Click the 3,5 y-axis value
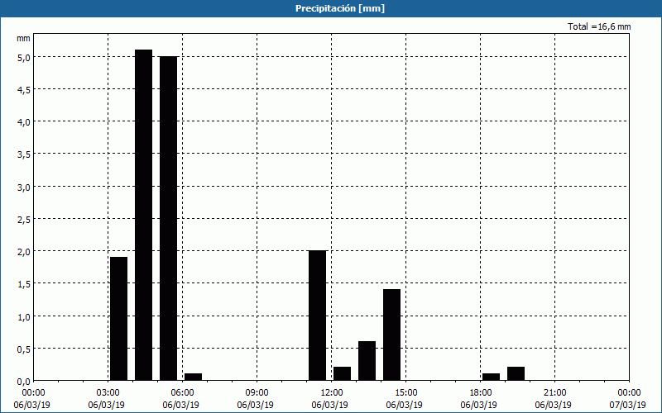662x413 pixels. [23, 154]
